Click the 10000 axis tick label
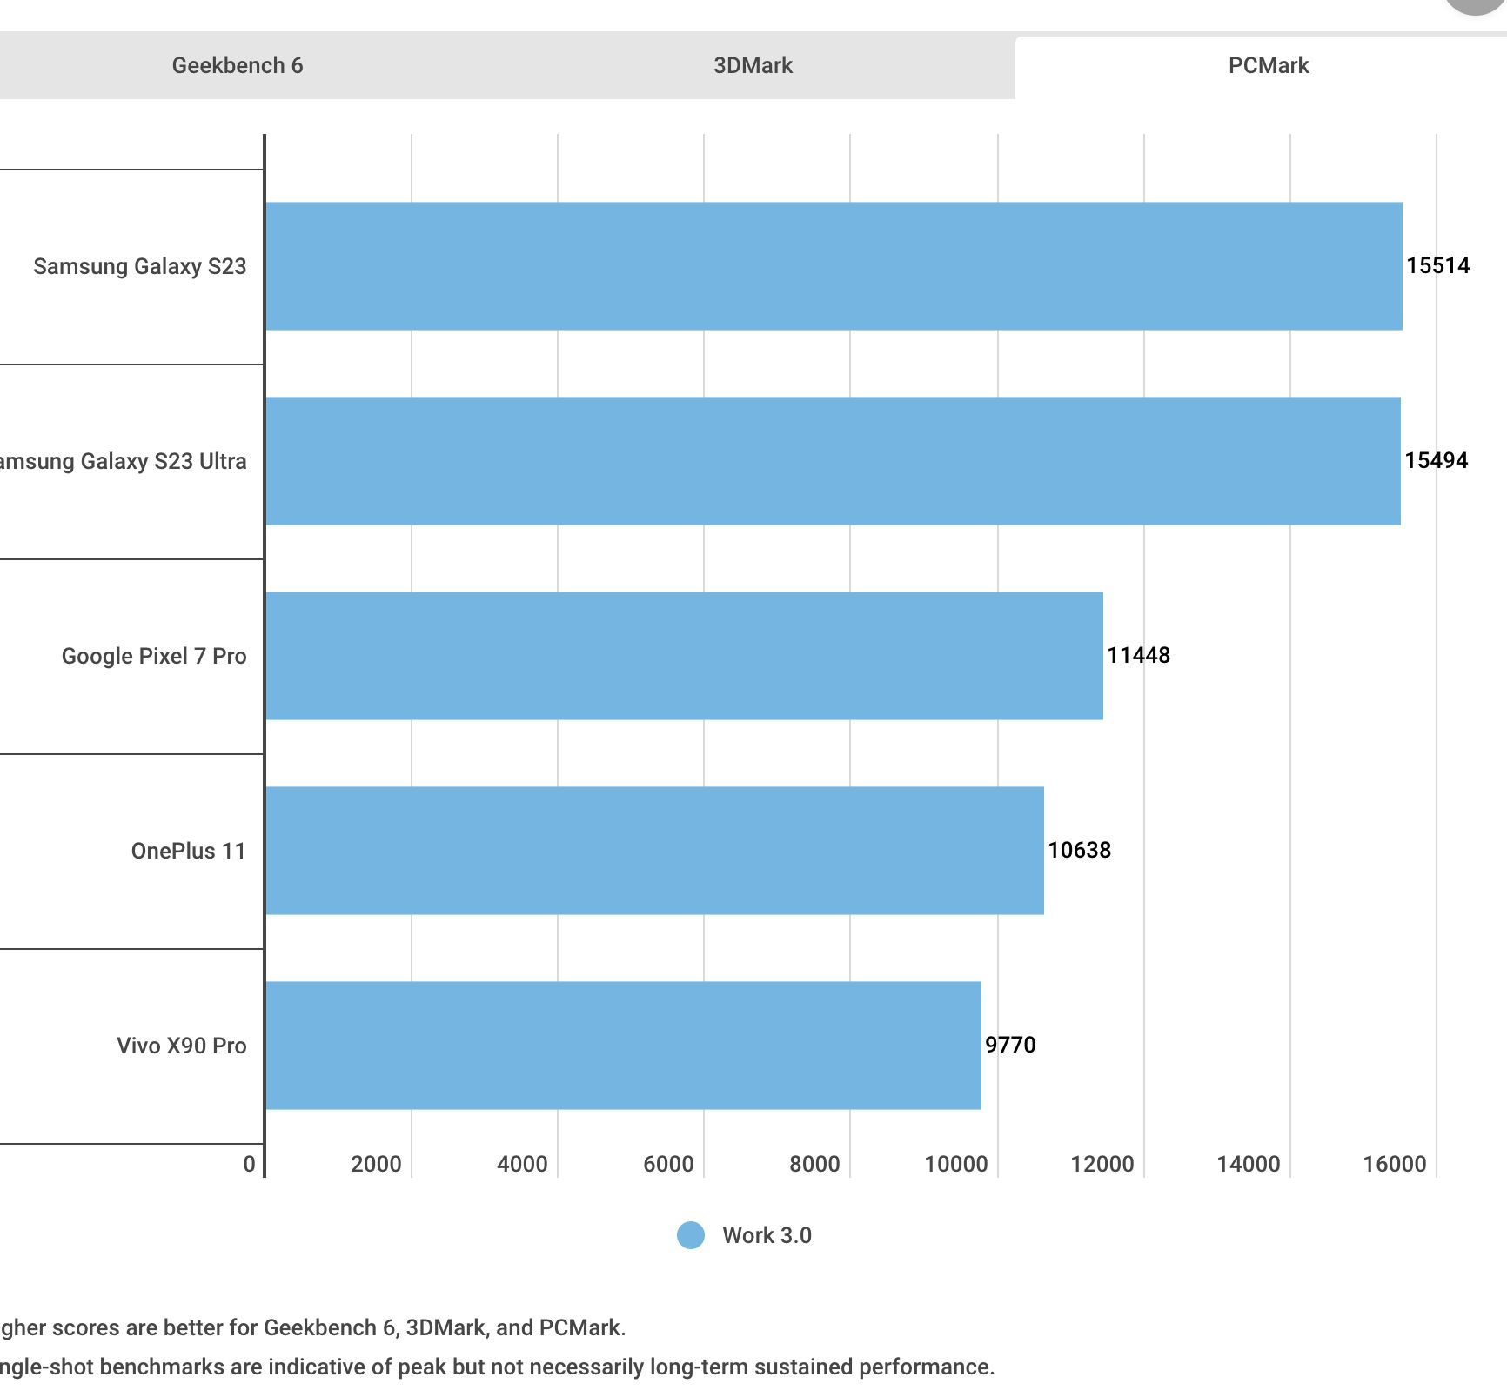 tap(956, 1164)
